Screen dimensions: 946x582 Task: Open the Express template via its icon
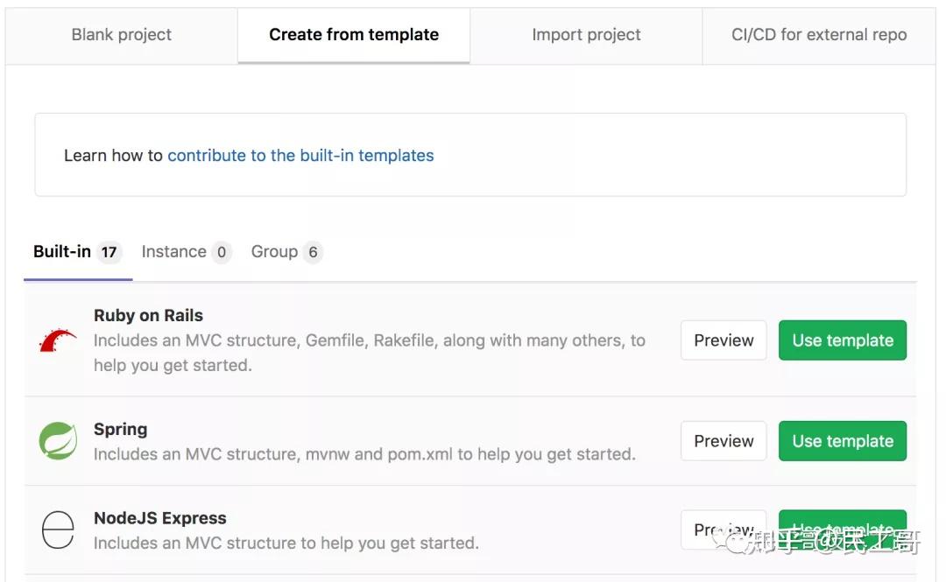point(57,528)
